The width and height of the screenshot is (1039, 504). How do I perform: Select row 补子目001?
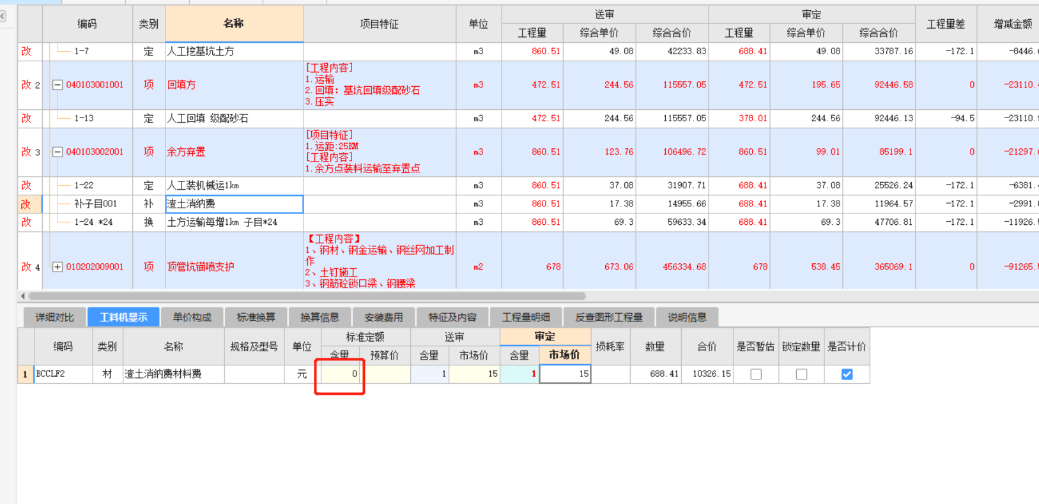[x=528, y=204]
